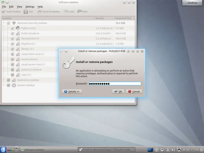Open the Help menu
Viewport: 204px width, 153px height.
pos(40,7)
